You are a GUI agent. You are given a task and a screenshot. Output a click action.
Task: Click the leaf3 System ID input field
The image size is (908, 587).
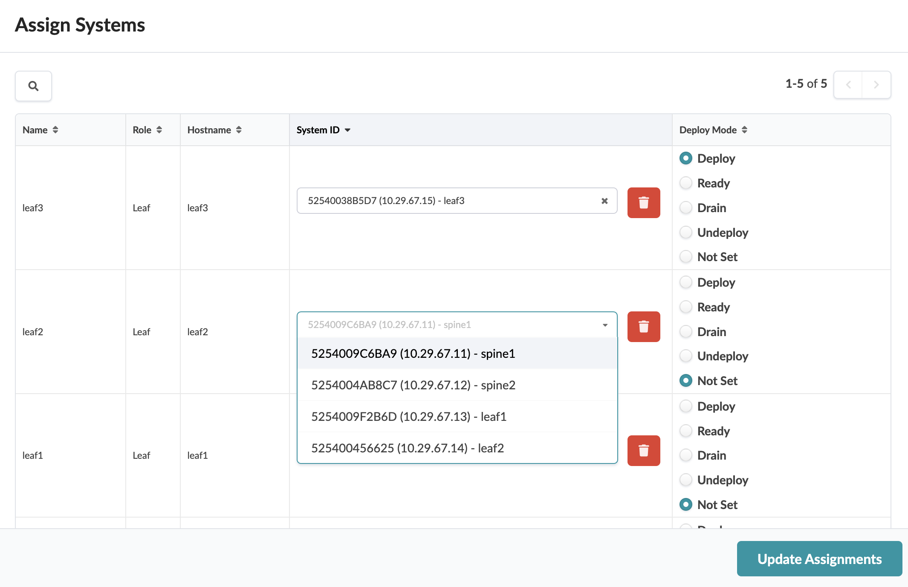[x=448, y=201]
